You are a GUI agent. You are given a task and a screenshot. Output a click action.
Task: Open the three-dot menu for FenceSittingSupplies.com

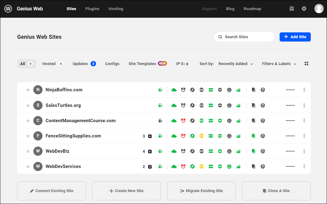pos(304,136)
